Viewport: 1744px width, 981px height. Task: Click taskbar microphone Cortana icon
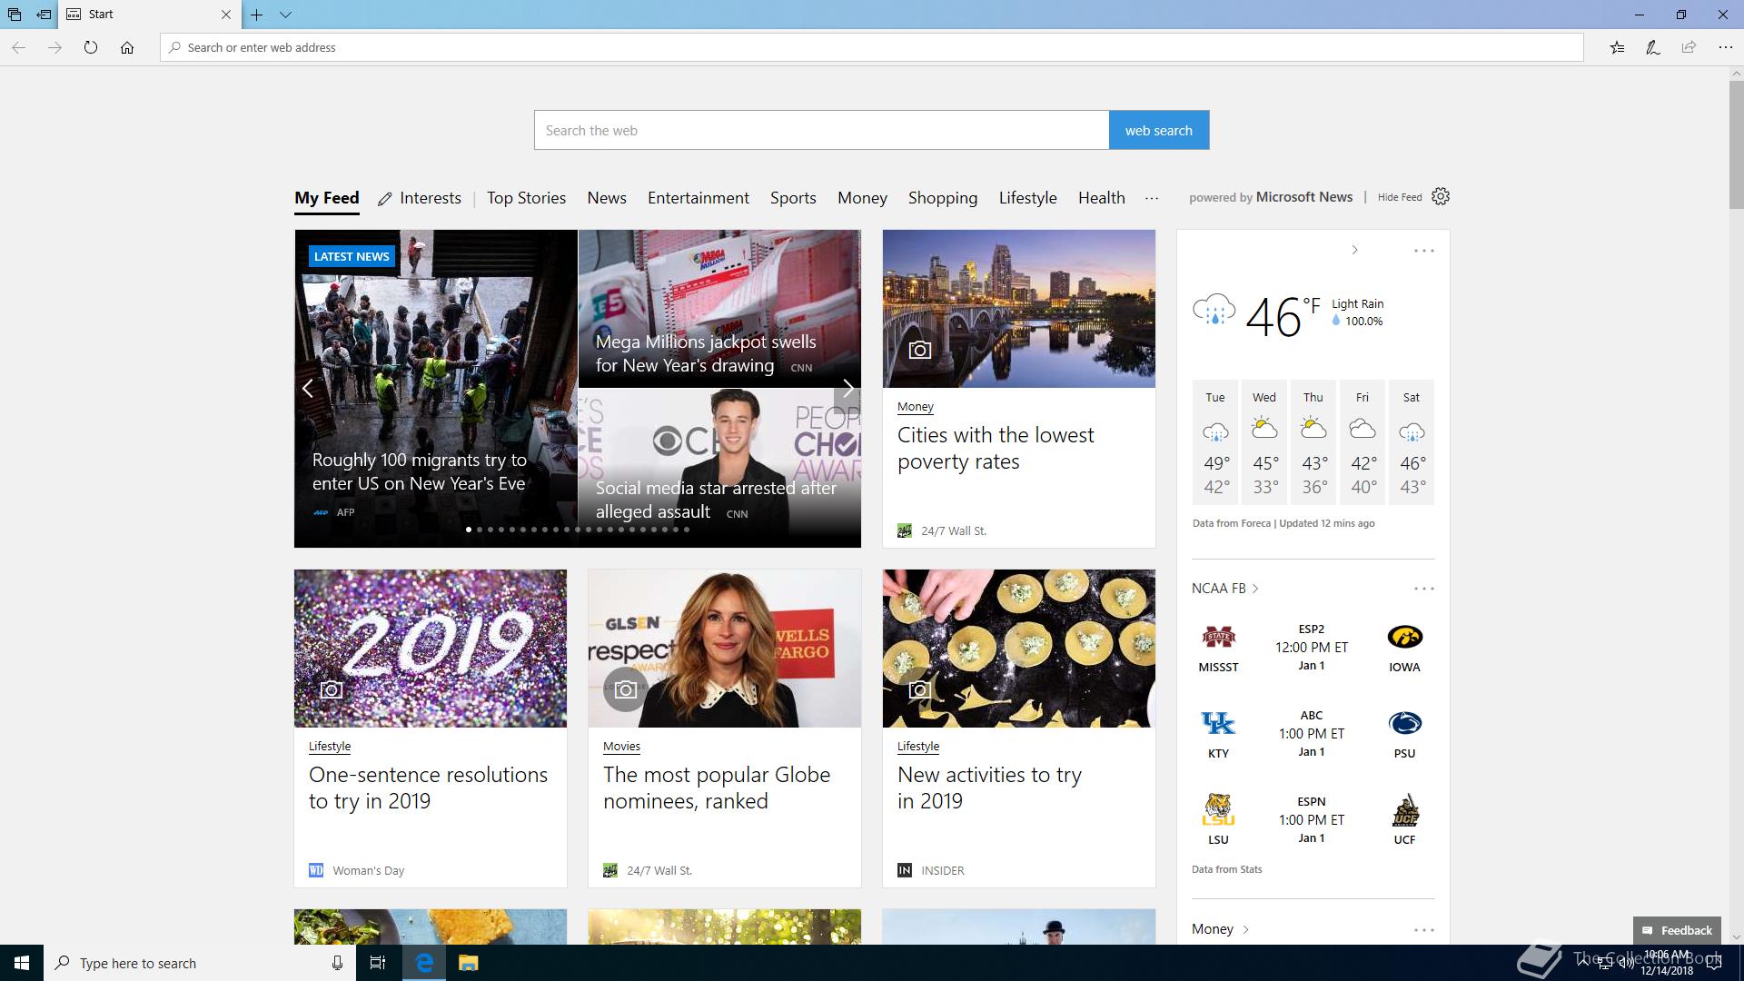(x=337, y=963)
